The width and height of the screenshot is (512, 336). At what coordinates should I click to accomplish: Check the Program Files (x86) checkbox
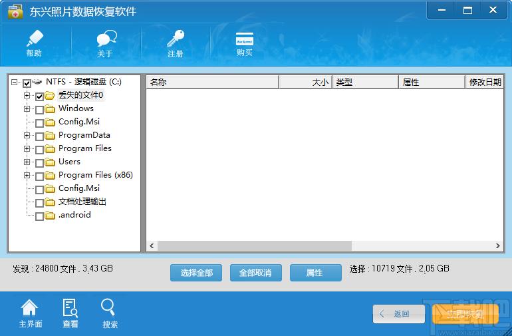pos(39,176)
